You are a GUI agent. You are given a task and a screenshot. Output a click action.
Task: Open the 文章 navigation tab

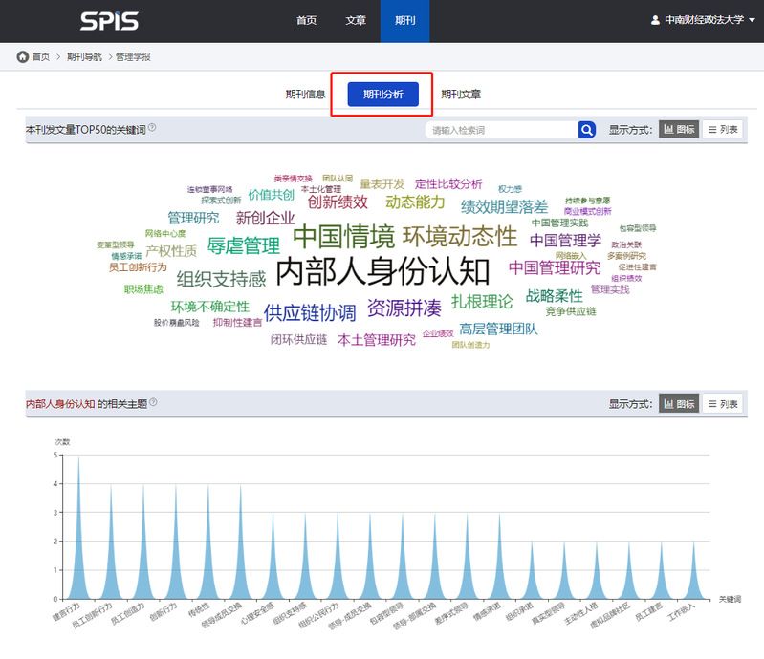(x=356, y=20)
